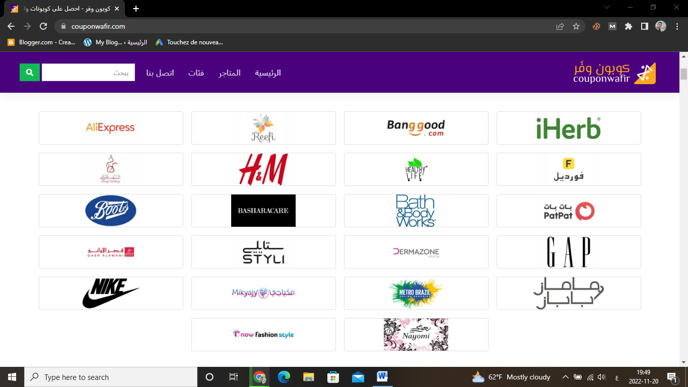The image size is (688, 387).
Task: Reload the page with refresh icon
Action: pos(43,26)
